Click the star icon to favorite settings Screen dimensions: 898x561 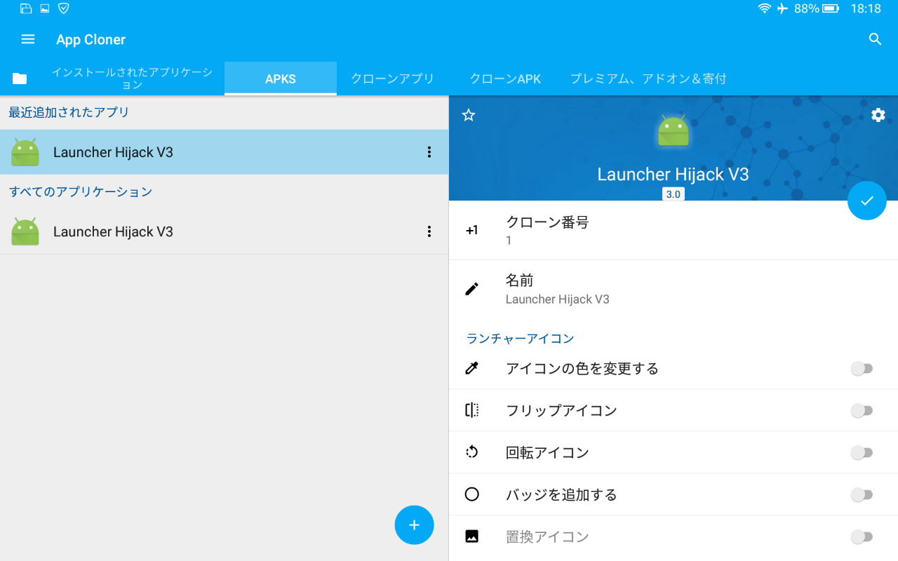468,115
